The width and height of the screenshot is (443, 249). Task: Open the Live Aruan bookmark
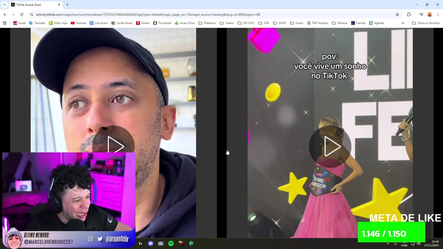point(99,23)
